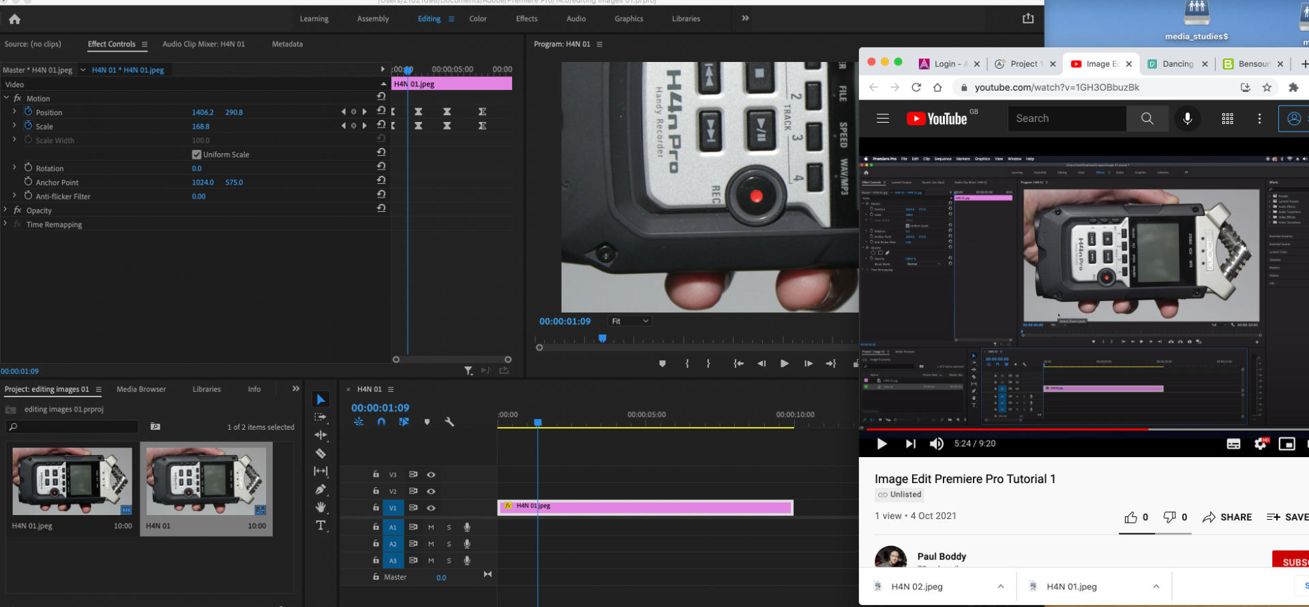
Task: Click the Program monitor blue playhead marker
Action: coord(602,338)
